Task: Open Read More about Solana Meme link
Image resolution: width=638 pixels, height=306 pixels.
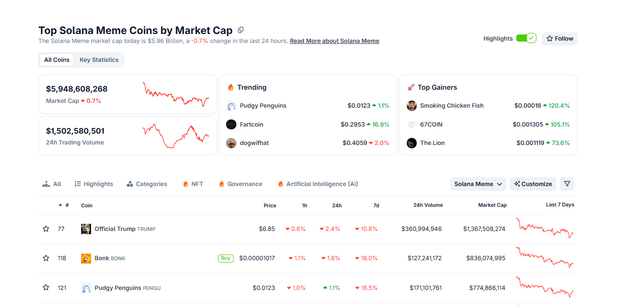Action: point(334,41)
